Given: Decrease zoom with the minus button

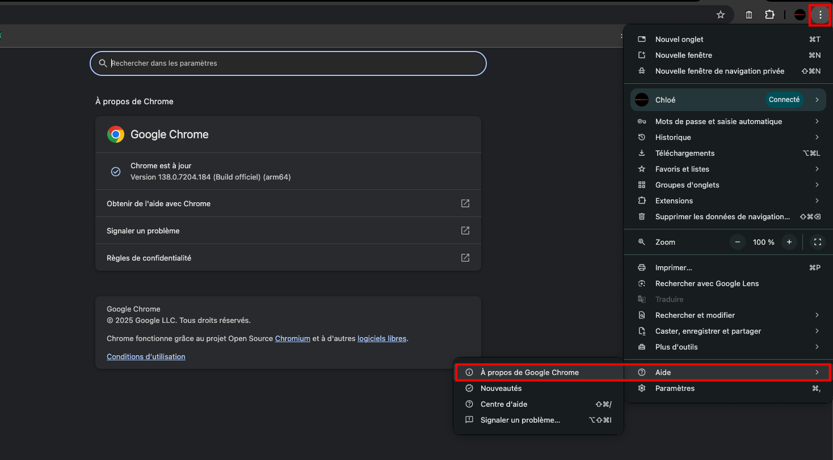Looking at the screenshot, I should tap(738, 242).
